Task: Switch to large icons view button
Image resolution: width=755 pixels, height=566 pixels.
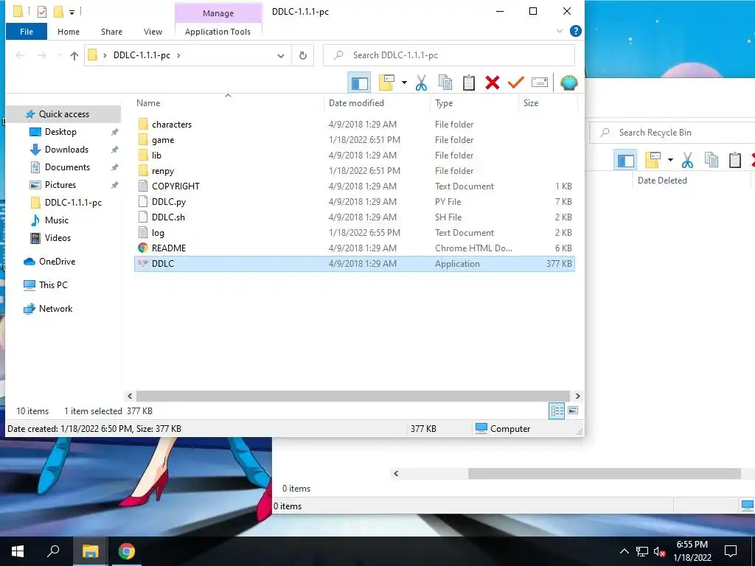Action: [573, 410]
